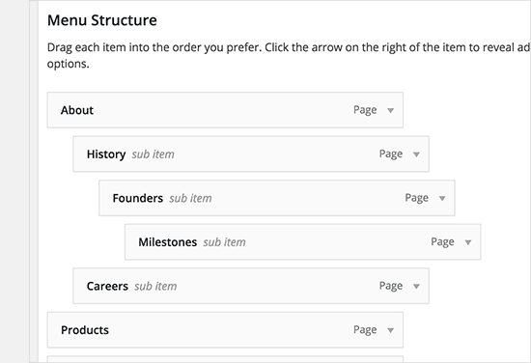Select the Founders menu item title
This screenshot has width=531, height=363.
(137, 198)
